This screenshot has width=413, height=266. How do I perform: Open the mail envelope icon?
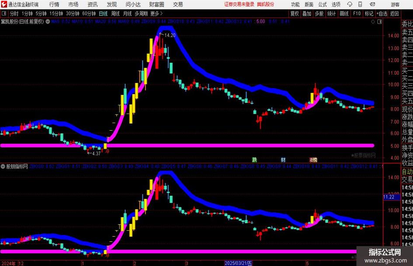point(372,4)
